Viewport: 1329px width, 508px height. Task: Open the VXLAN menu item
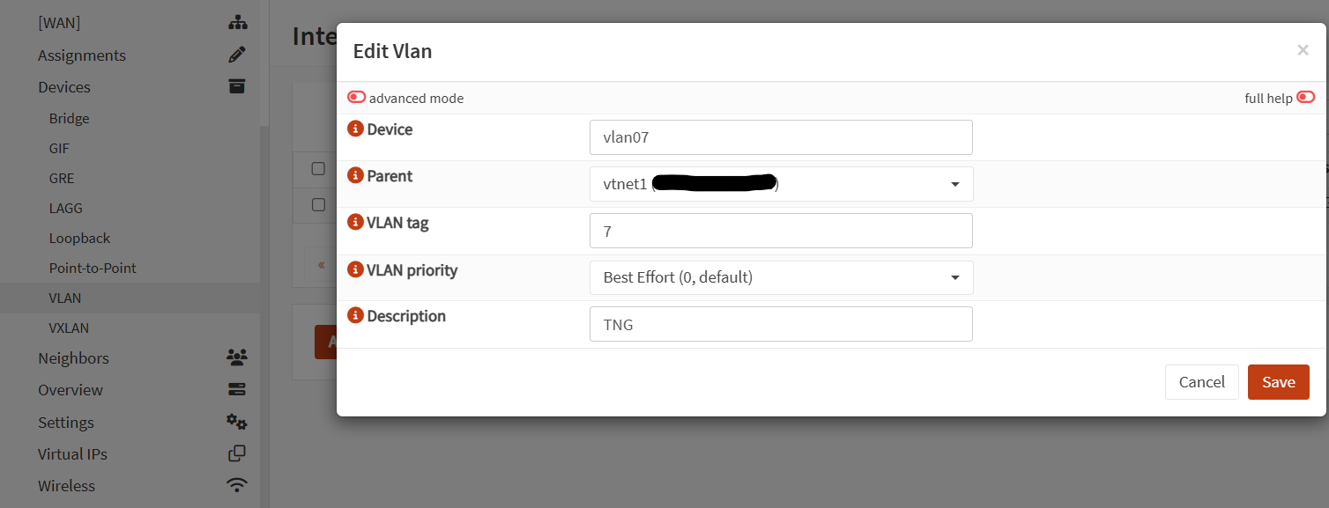pos(69,328)
